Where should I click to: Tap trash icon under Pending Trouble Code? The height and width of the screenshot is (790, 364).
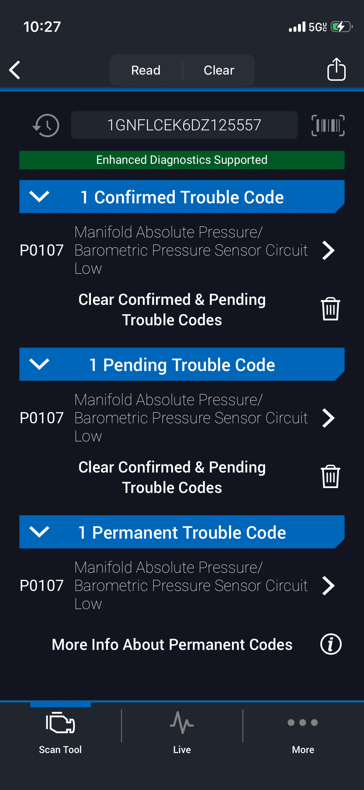(330, 477)
